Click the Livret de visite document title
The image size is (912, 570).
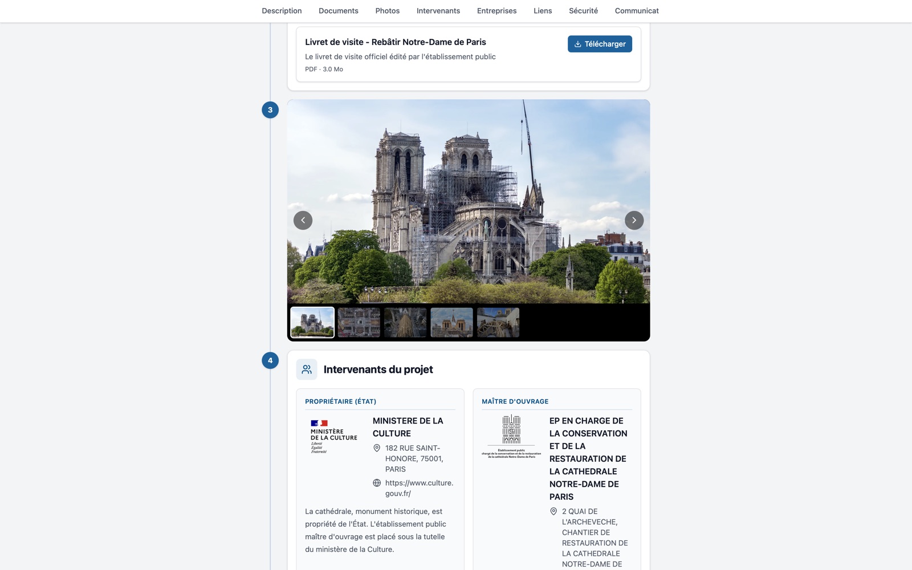[396, 42]
